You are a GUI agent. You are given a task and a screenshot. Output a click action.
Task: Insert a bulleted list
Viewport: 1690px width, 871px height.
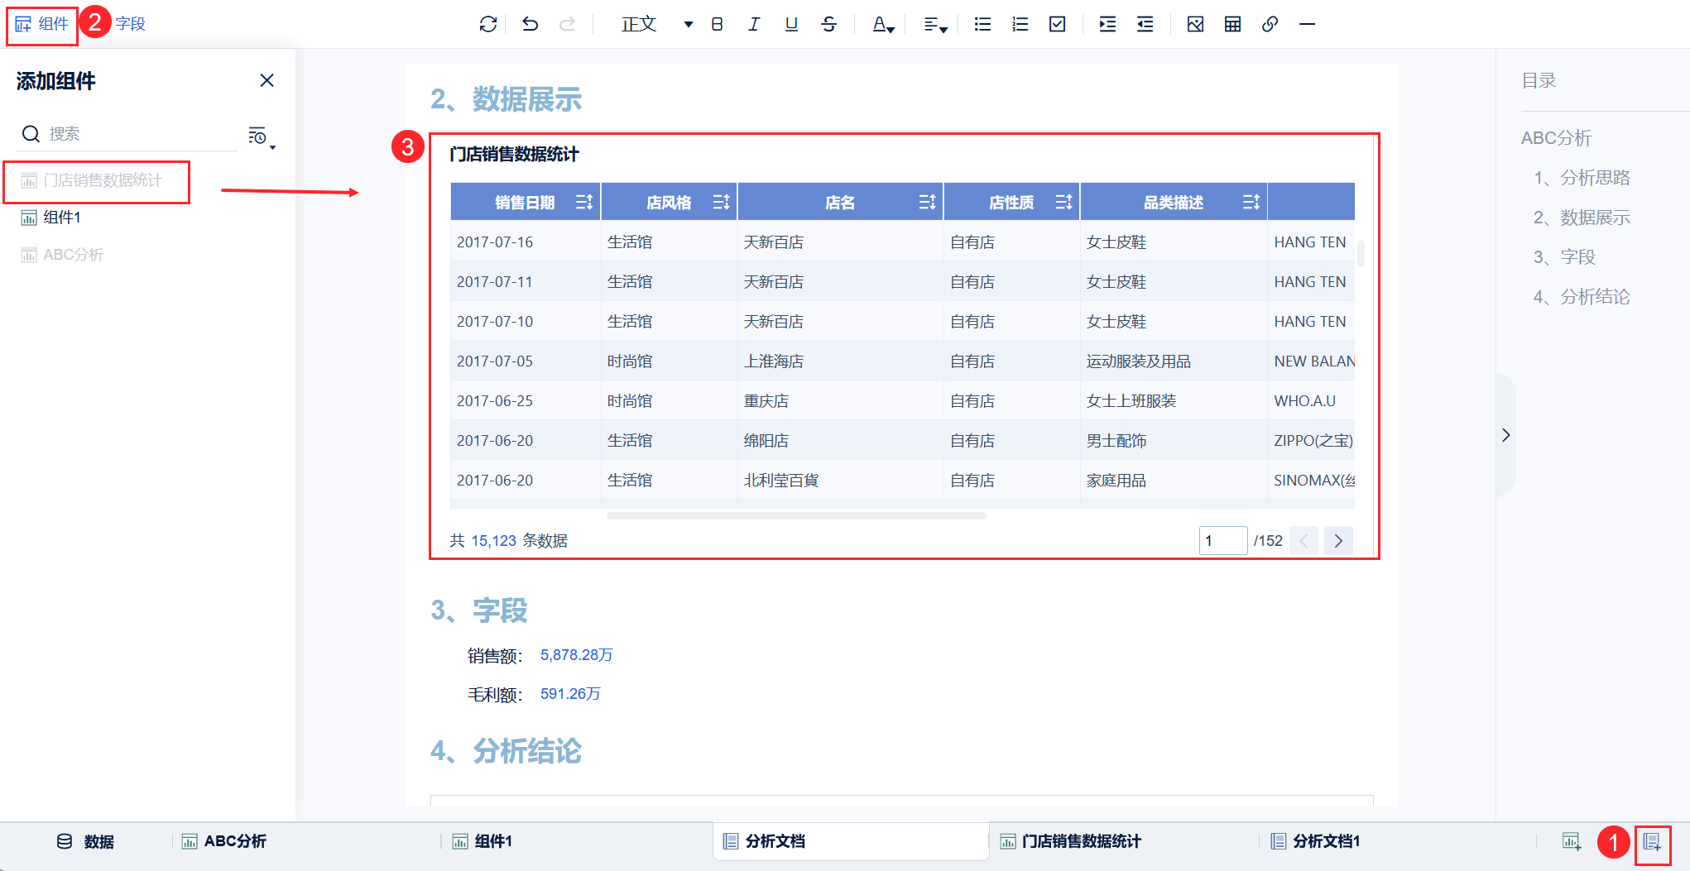pos(982,24)
